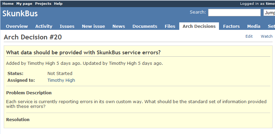Click the 'Logged in as' text
The image size is (275, 134).
[x=252, y=4]
